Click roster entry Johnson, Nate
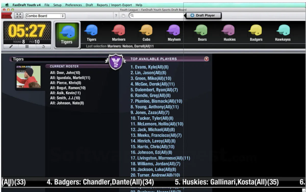 click(67, 103)
